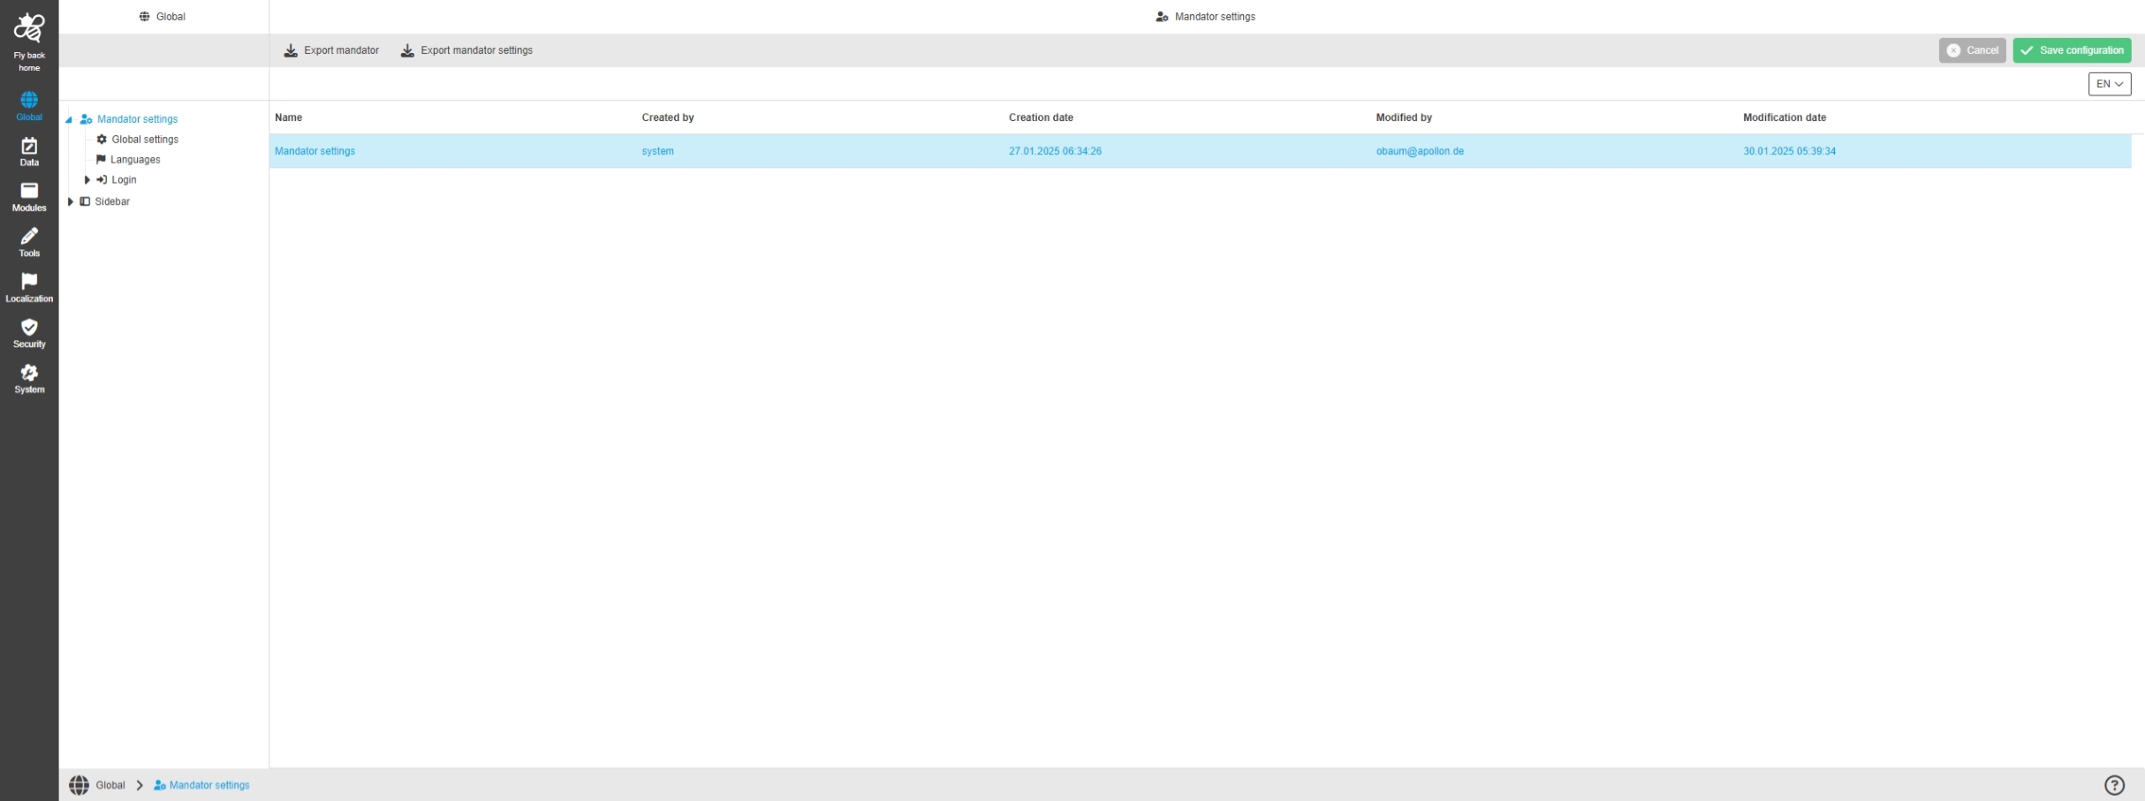Image resolution: width=2145 pixels, height=801 pixels.
Task: Click the Mandator settings page title
Action: pos(1215,17)
